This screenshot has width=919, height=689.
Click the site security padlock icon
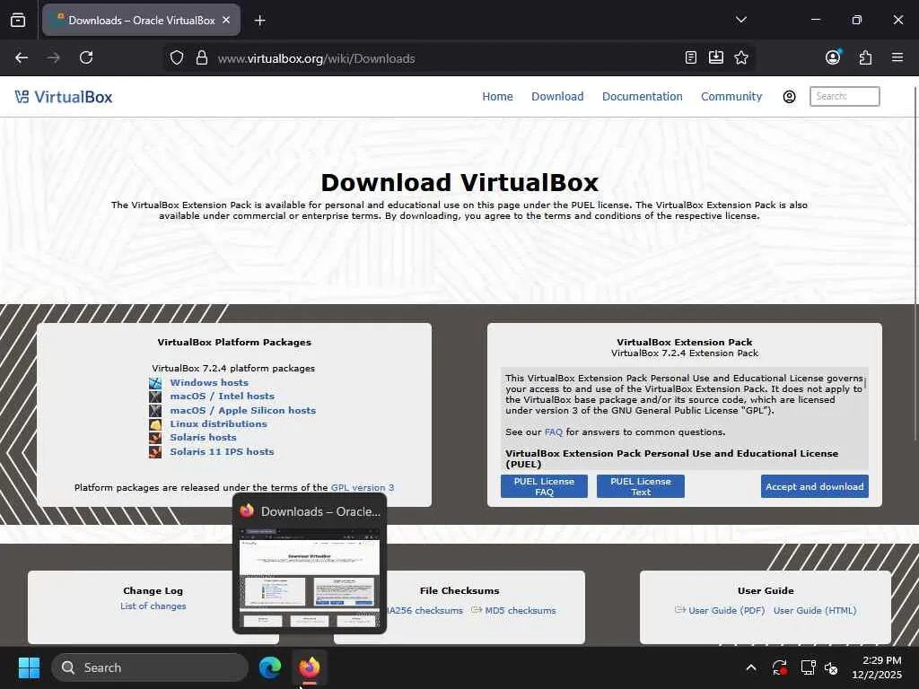tap(202, 58)
